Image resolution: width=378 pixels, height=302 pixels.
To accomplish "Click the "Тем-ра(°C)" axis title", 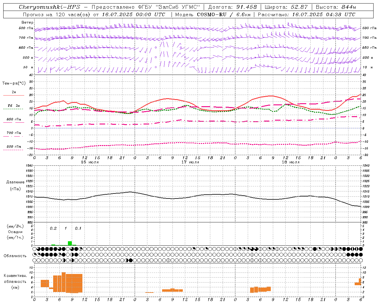I will click(x=14, y=83).
